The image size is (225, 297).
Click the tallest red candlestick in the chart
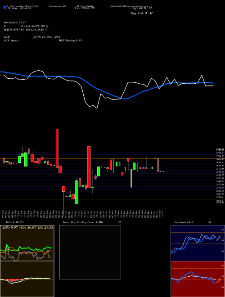point(89,167)
